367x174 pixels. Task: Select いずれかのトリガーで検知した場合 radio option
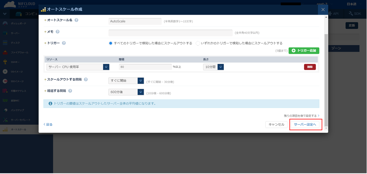(198, 43)
